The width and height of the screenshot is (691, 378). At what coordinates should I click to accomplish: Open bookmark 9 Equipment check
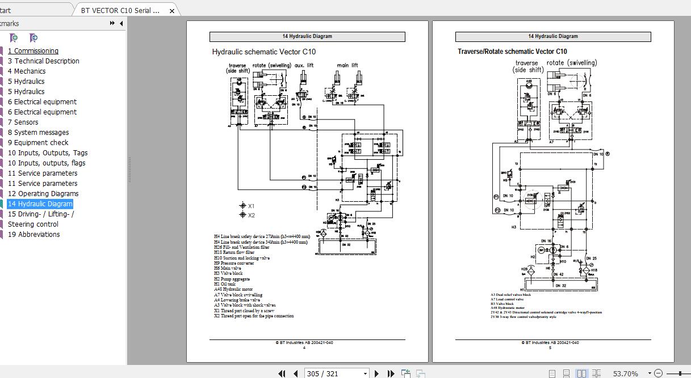point(38,143)
